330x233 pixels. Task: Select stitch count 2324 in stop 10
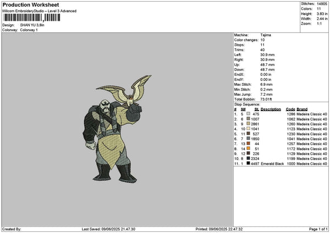pyautogui.click(x=255, y=159)
